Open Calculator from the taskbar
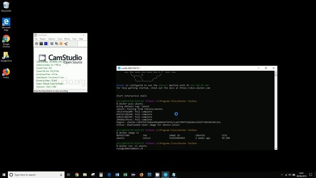Screen dimensions: 316x178 (x=101, y=175)
